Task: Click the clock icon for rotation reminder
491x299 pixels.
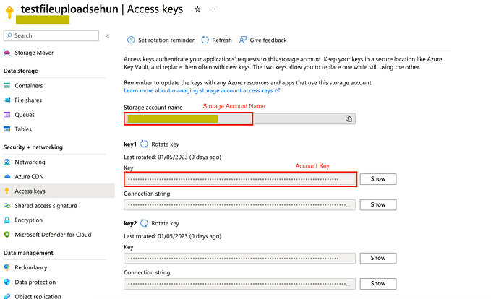Action: [x=131, y=40]
